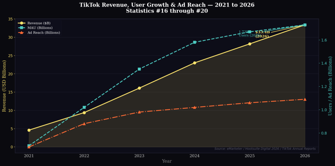Click the orange Ad Reach legend triangle marker
Image resolution: width=335 pixels, height=166 pixels.
click(x=22, y=32)
